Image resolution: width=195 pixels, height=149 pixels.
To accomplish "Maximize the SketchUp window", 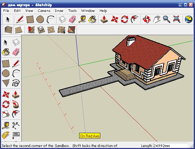I will [x=185, y=5].
